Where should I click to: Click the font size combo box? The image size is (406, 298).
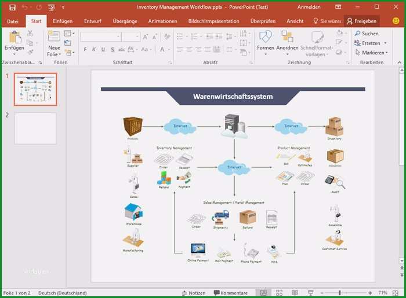pos(130,36)
